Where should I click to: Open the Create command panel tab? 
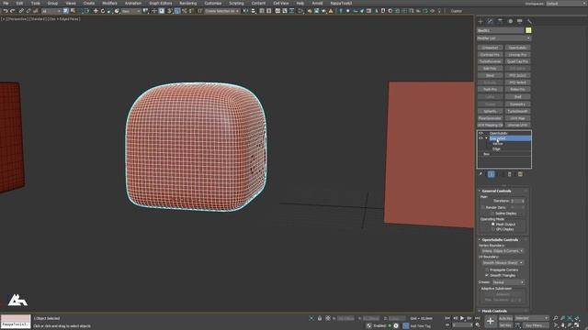pyautogui.click(x=481, y=21)
